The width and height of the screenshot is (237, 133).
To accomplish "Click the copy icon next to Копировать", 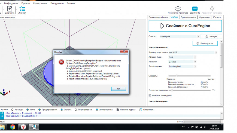I will click(140, 110).
